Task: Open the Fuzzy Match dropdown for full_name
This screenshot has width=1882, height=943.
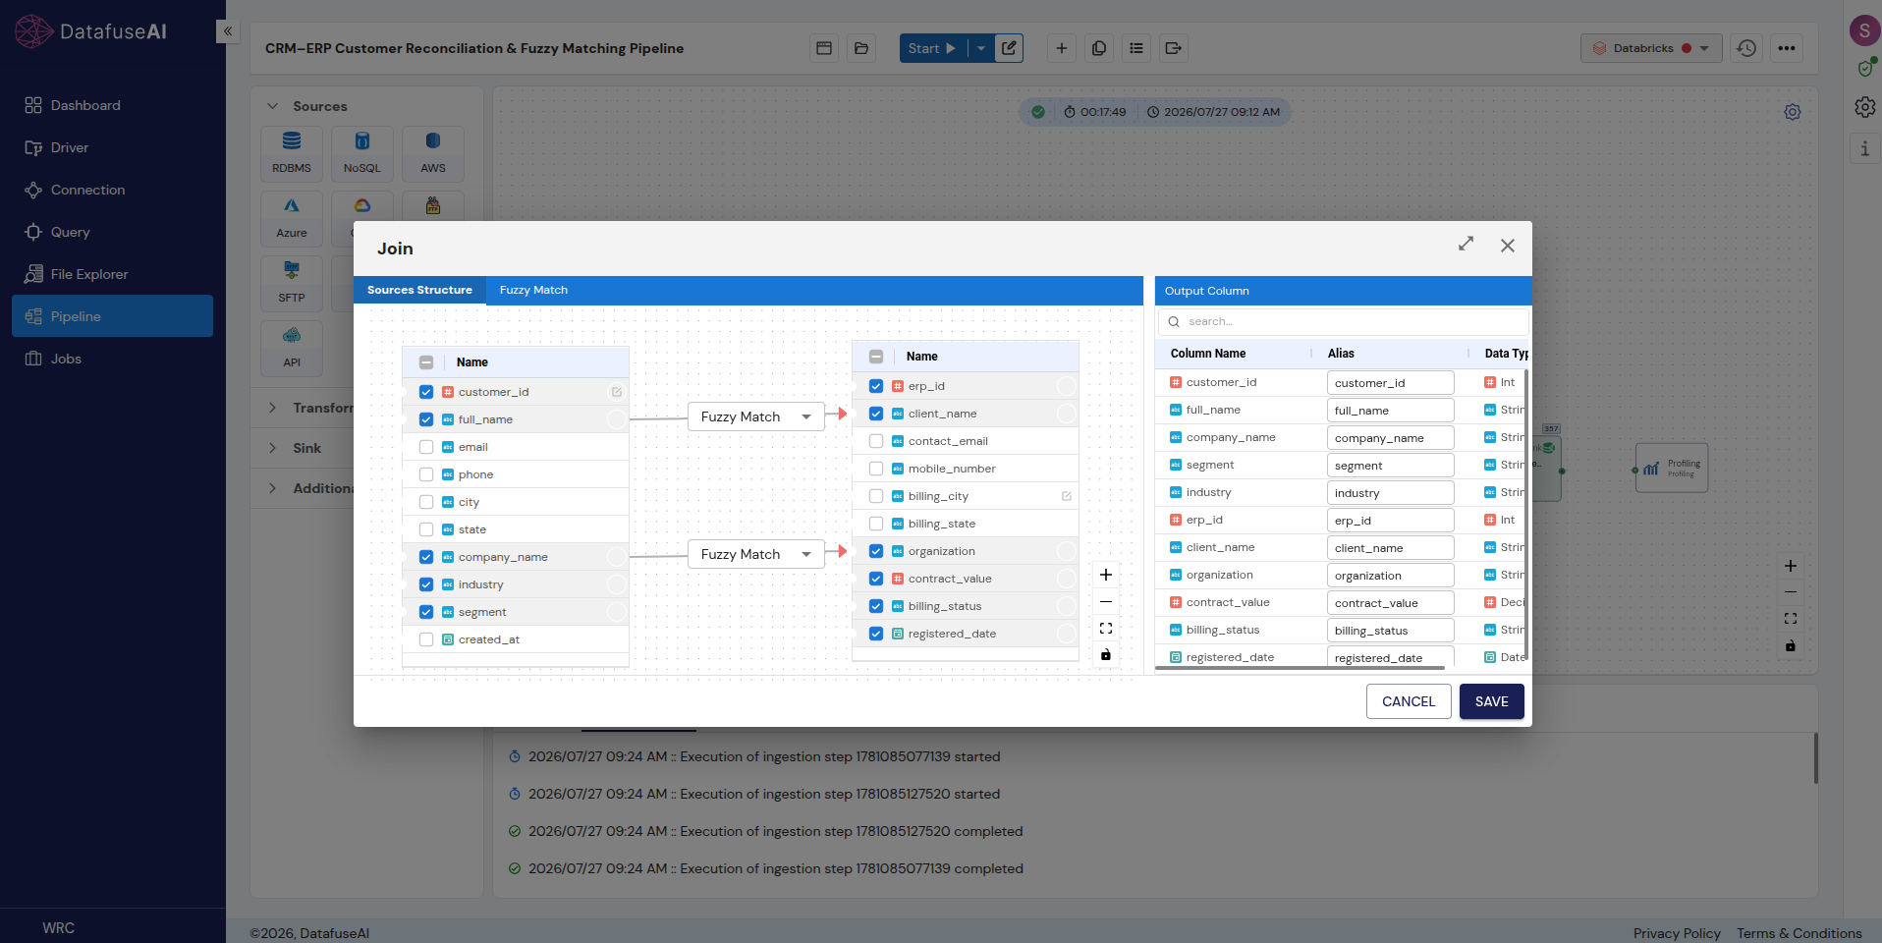Action: tap(756, 416)
